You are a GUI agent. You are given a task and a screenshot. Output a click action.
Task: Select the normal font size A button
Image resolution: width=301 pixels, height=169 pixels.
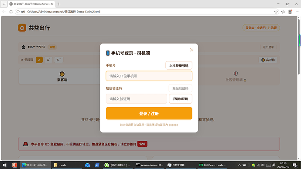point(39,60)
